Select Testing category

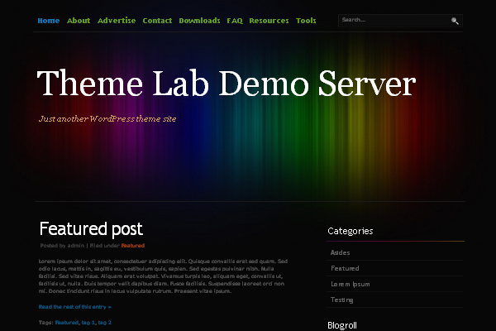pyautogui.click(x=342, y=300)
